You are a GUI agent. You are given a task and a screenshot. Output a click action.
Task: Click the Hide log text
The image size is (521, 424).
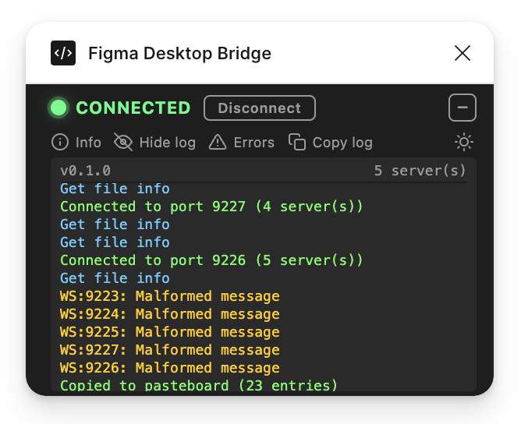(x=168, y=143)
